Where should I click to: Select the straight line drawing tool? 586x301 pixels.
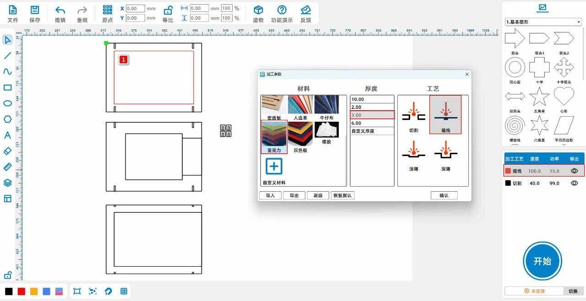coord(7,56)
